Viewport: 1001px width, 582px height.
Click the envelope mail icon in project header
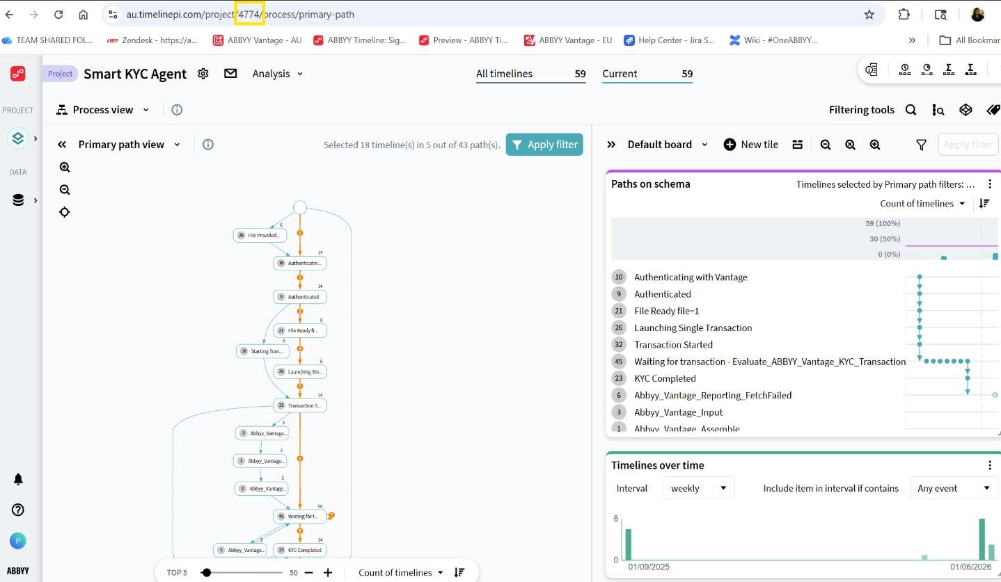click(230, 73)
